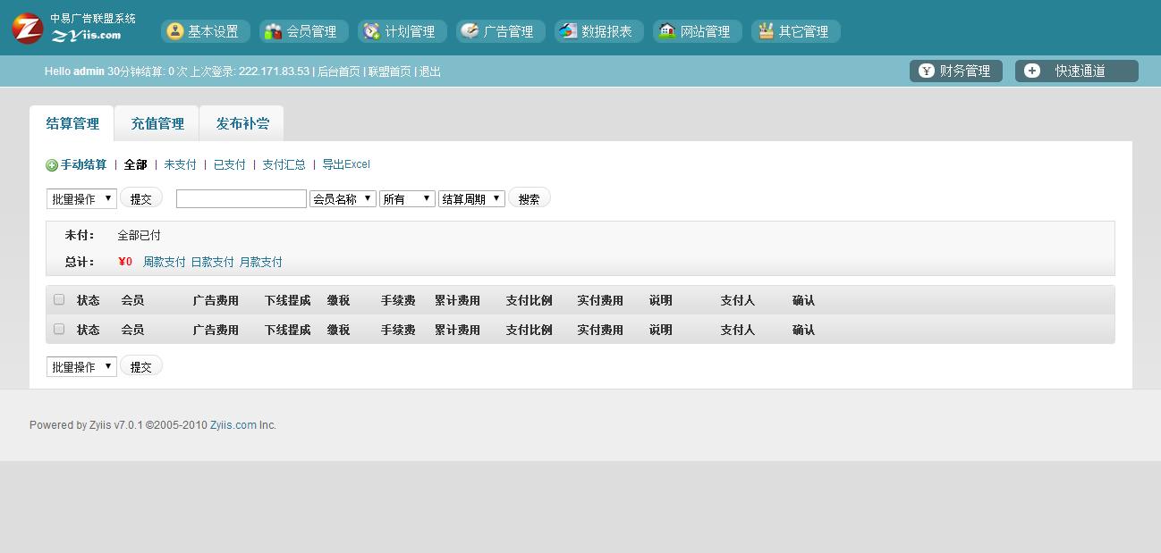Focus the search keyword input field
1161x553 pixels.
(242, 198)
